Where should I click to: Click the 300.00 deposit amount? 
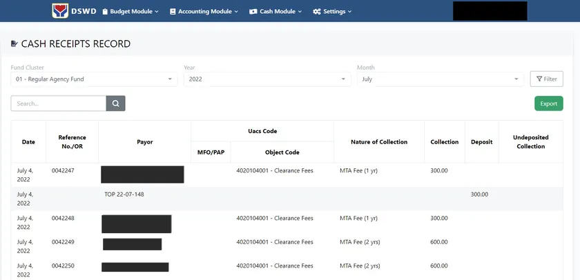click(479, 194)
